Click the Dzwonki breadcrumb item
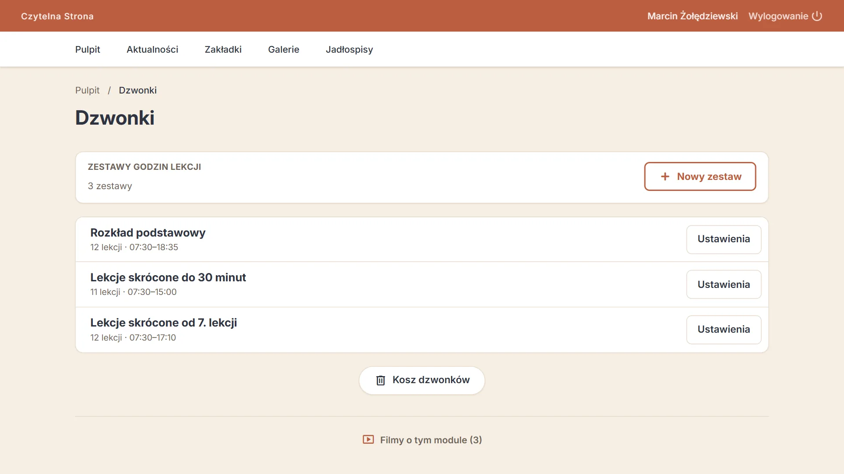844x474 pixels. (138, 90)
